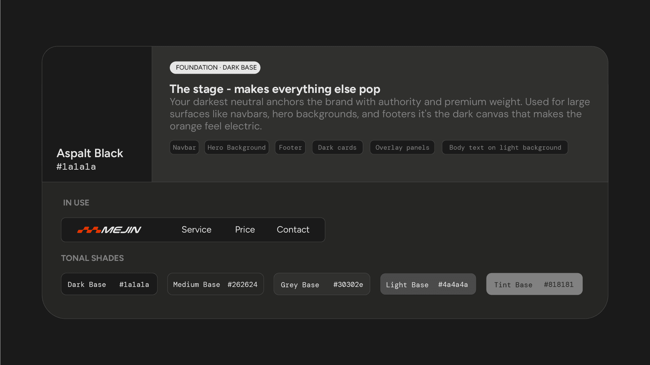Pick the Medium Base #262624 swatch
Viewport: 650px width, 365px height.
click(216, 284)
